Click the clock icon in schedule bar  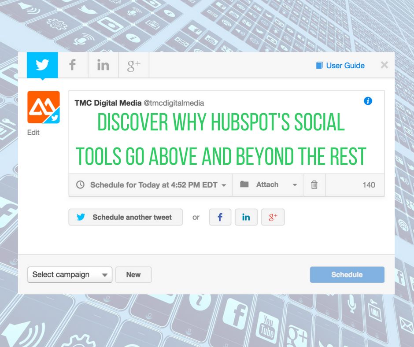(x=80, y=185)
